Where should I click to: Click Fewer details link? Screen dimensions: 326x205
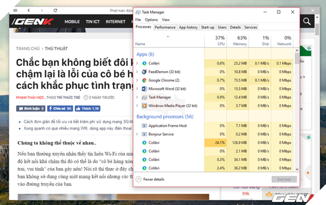[154, 179]
